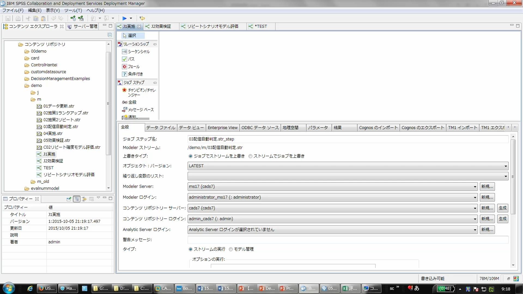Select the Sequential relationship tool in palette
This screenshot has height=294, width=523.
[138, 51]
